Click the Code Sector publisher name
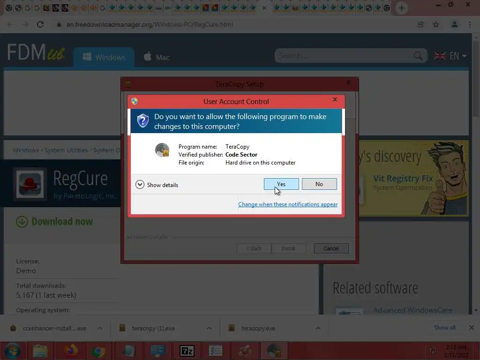The height and width of the screenshot is (360, 480). tap(241, 155)
